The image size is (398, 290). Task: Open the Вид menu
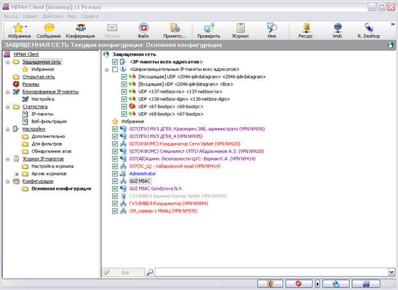click(x=72, y=16)
